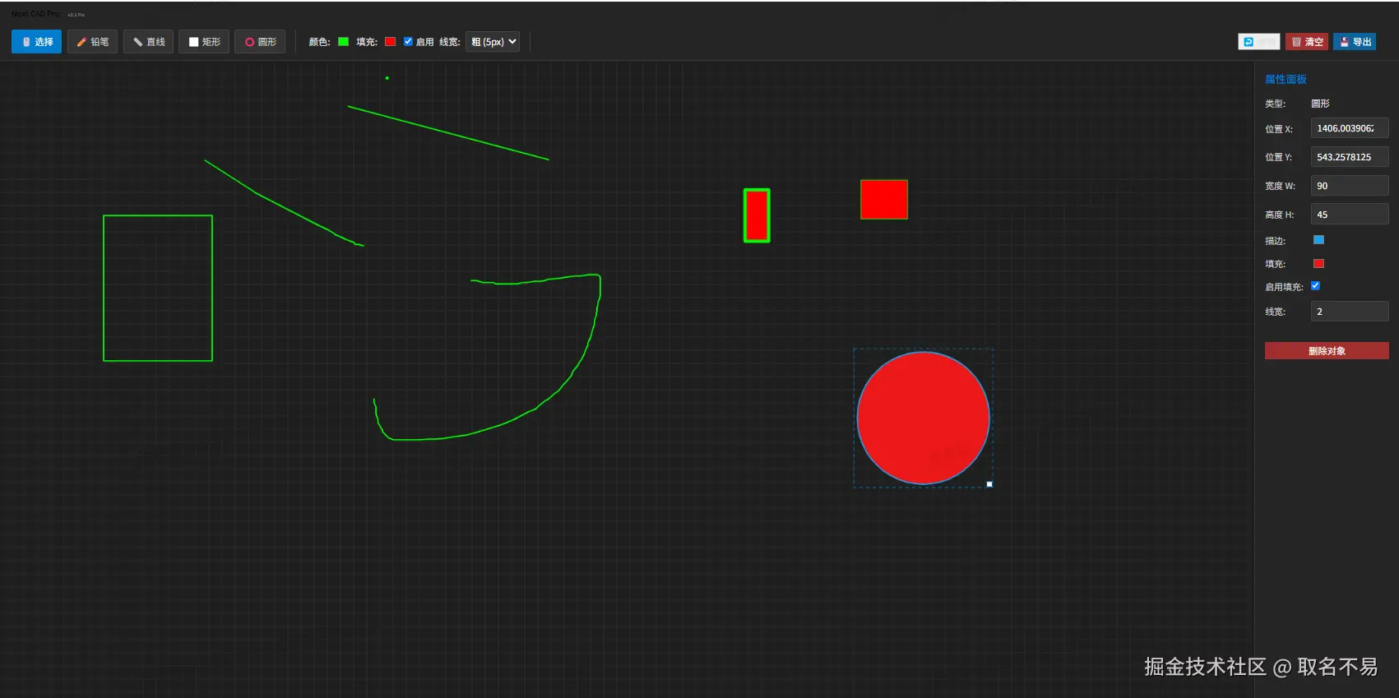
Task: Open the green 颜色 stroke color picker
Action: coord(344,42)
